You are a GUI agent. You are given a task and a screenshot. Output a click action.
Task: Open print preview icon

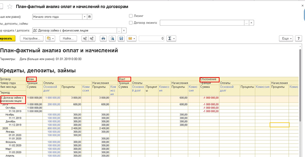coord(112,38)
